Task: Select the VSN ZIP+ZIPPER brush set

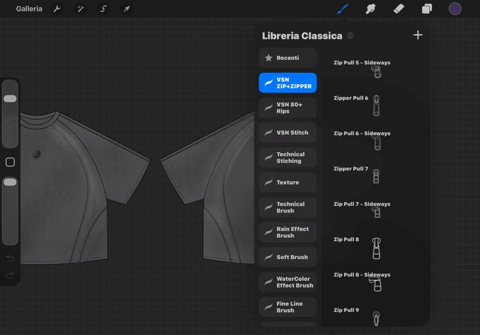Action: click(288, 83)
